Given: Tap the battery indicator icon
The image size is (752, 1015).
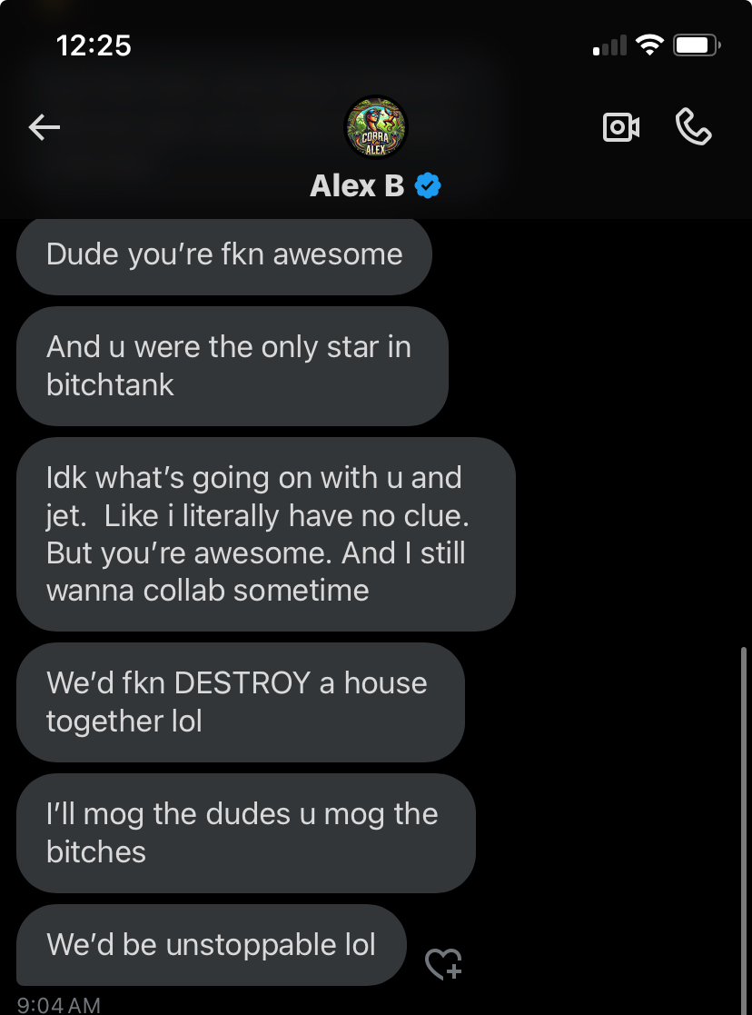Looking at the screenshot, I should pyautogui.click(x=697, y=45).
